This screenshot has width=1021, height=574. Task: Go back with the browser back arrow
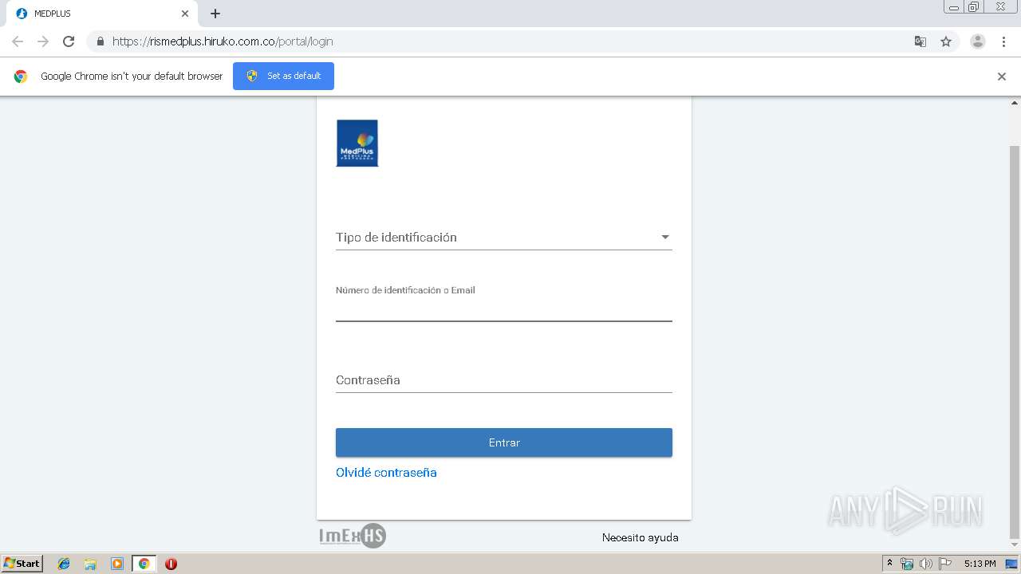coord(18,41)
